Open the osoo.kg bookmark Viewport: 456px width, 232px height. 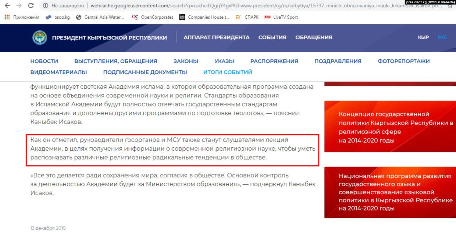58,17
